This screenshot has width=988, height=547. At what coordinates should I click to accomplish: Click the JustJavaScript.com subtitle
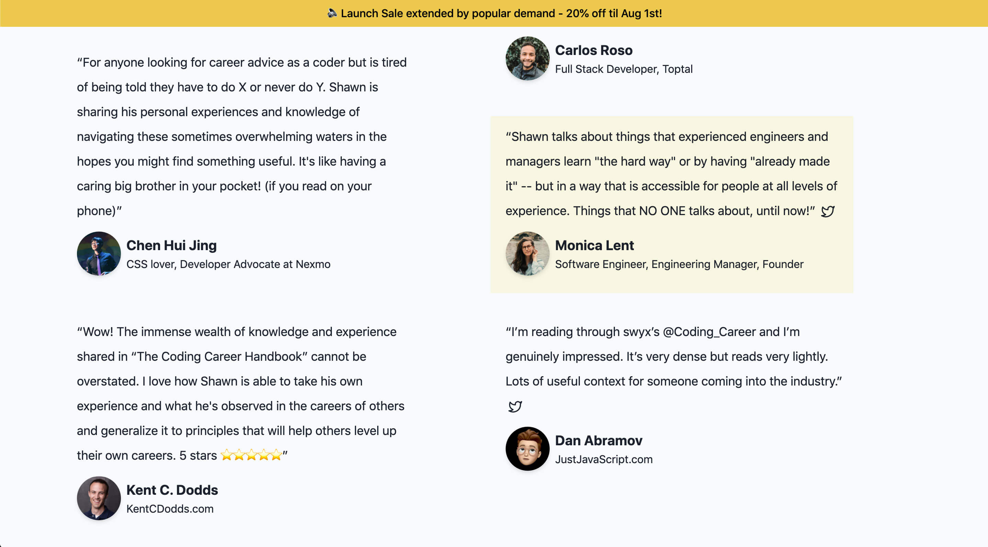[x=604, y=459]
